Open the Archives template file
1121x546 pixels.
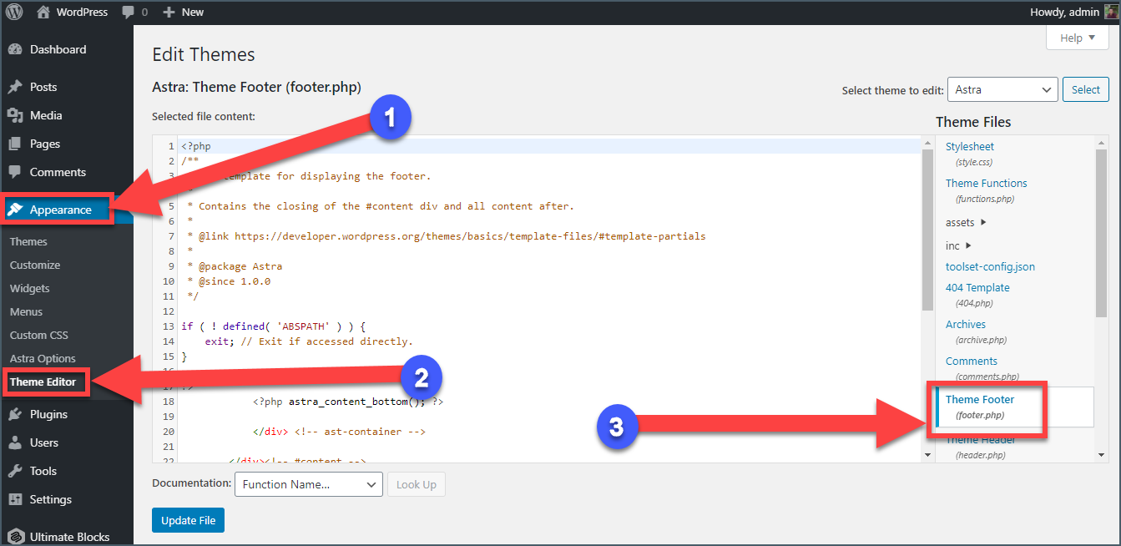click(x=966, y=324)
